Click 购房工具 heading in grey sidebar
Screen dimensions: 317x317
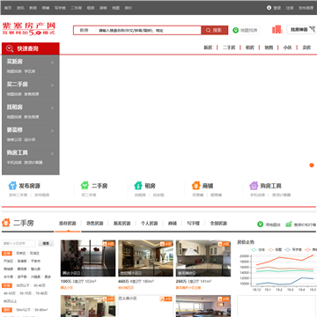coord(18,152)
